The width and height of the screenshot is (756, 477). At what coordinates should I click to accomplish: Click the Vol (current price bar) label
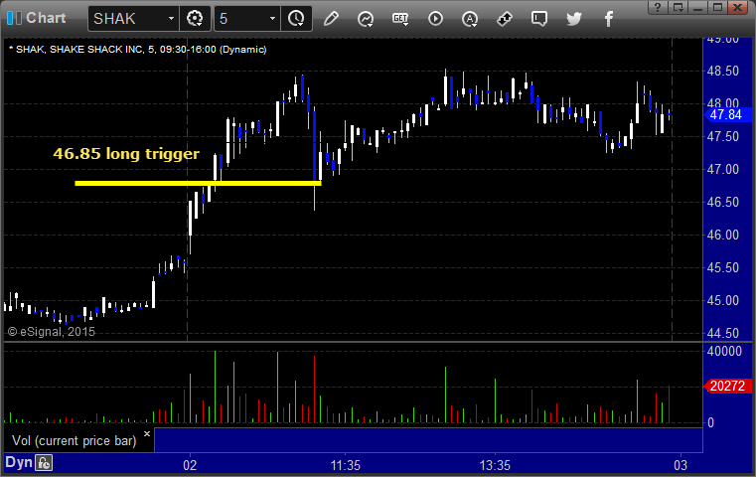pos(75,441)
